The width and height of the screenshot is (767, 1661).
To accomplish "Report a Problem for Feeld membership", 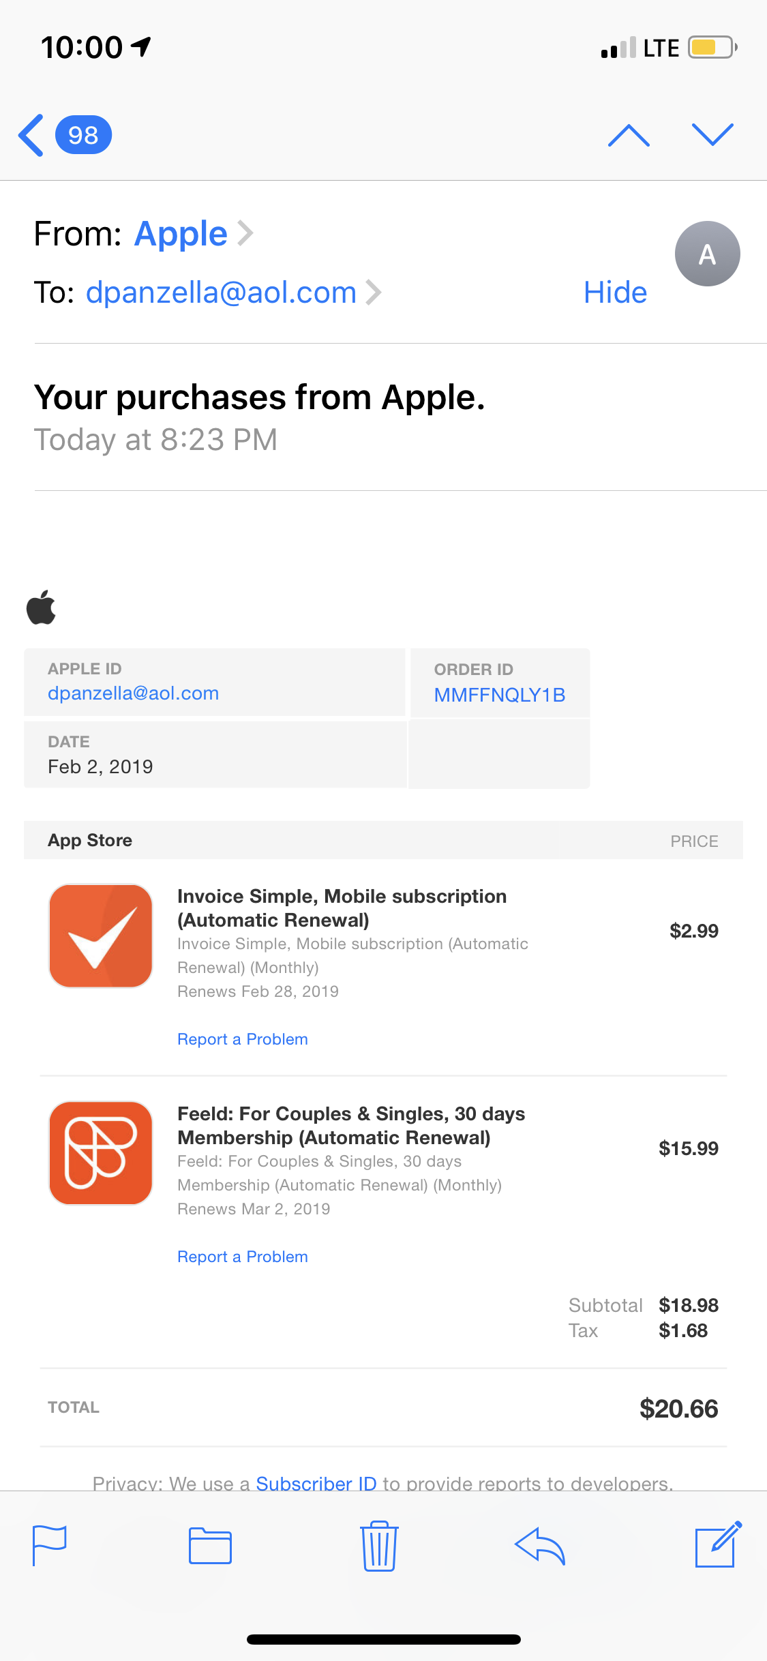I will (243, 1257).
